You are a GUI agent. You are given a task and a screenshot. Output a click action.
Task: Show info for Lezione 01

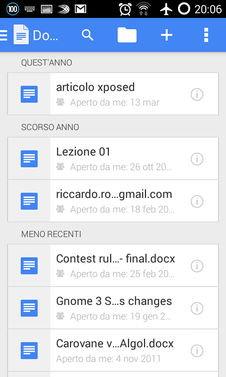pyautogui.click(x=197, y=159)
